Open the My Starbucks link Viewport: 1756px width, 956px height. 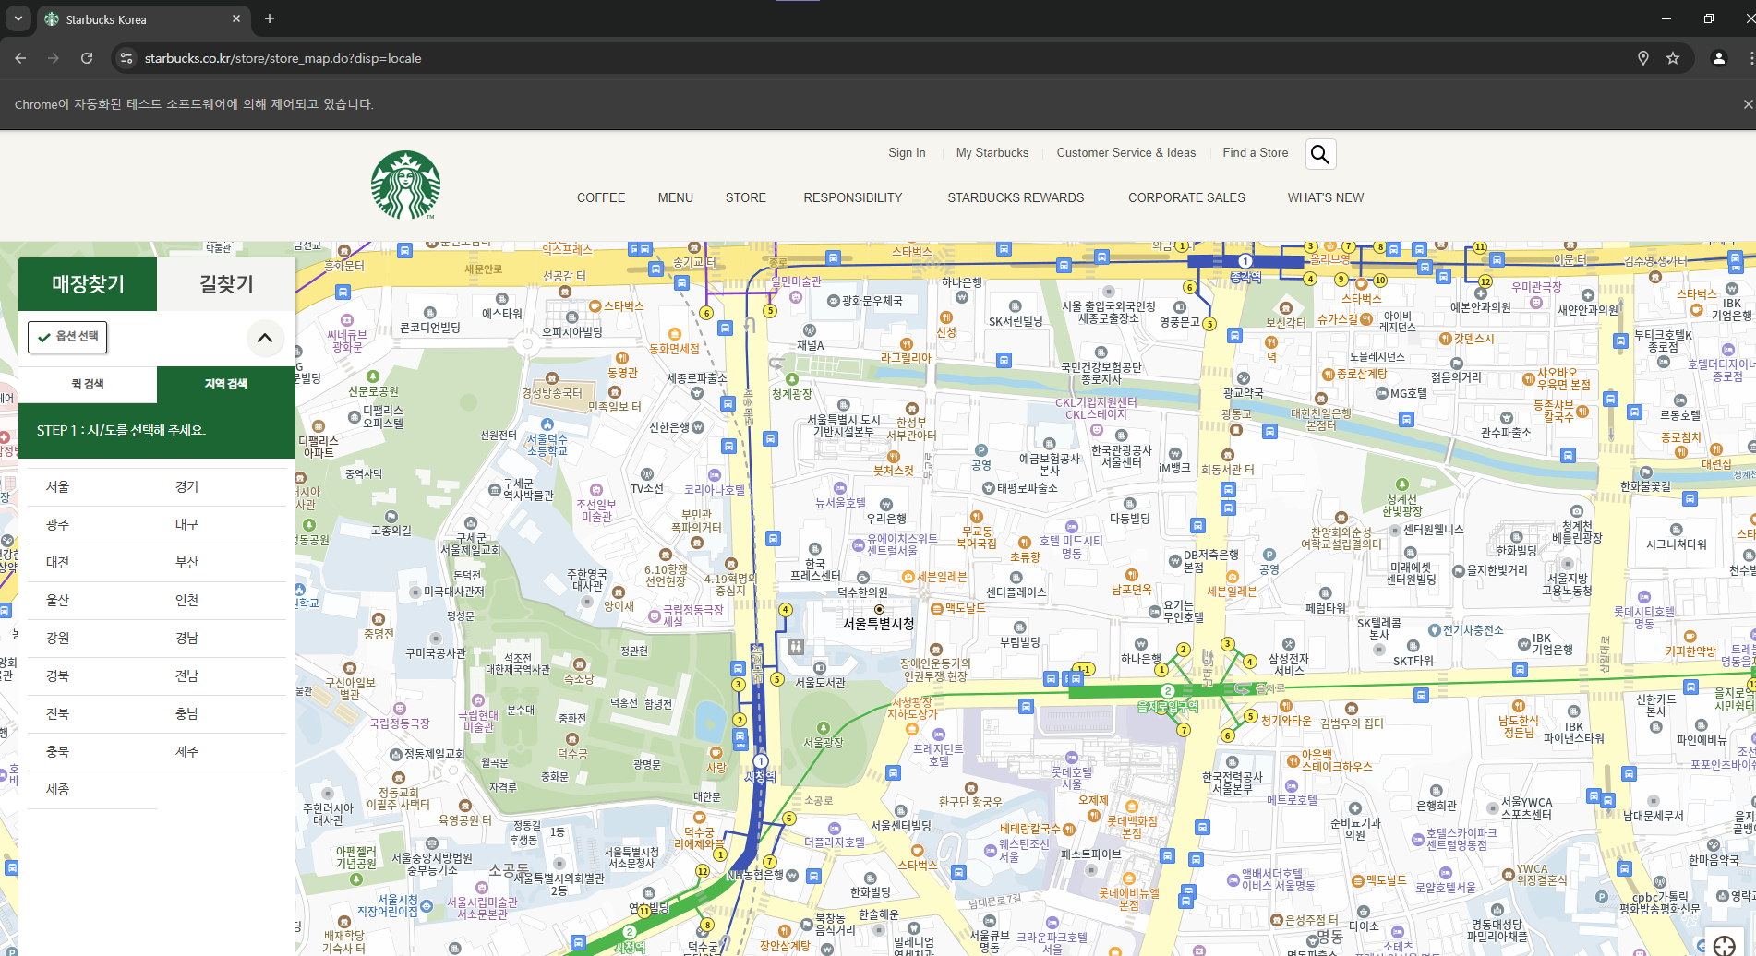coord(992,153)
